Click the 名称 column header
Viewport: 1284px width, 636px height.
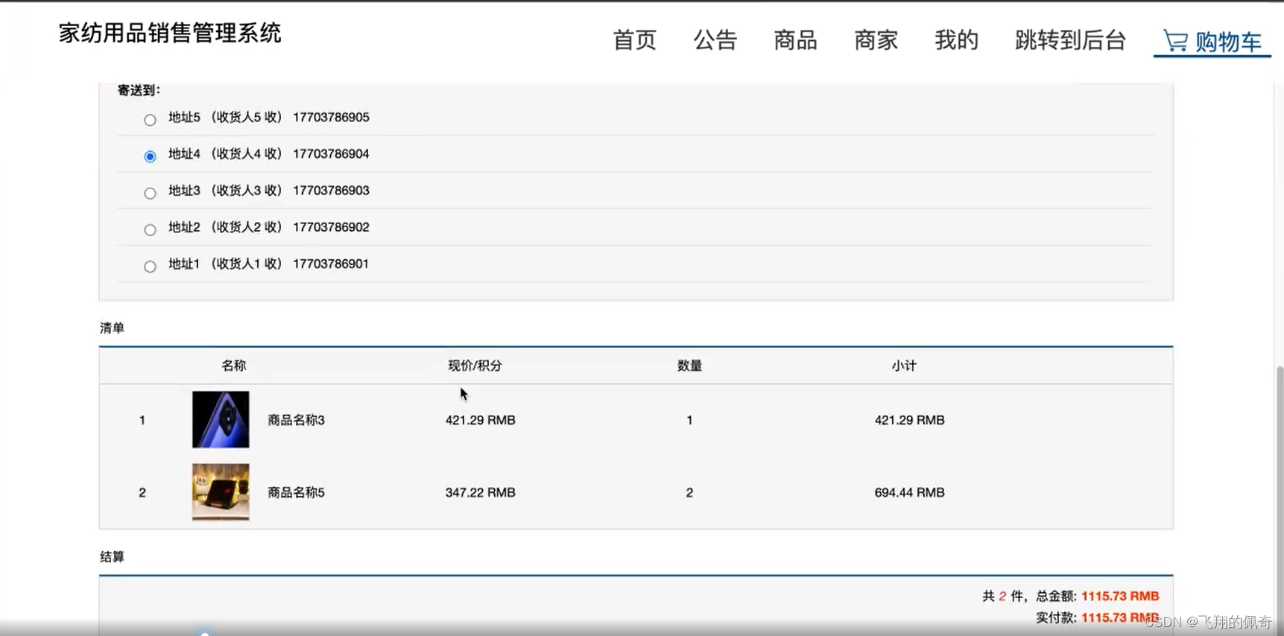(233, 366)
